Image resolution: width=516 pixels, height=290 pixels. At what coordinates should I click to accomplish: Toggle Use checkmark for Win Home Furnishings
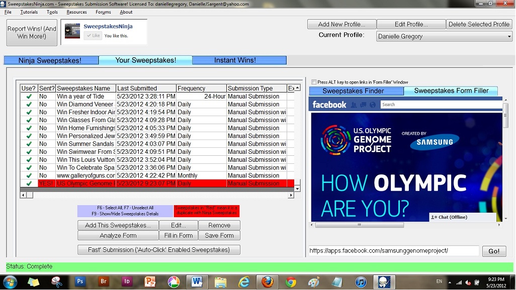(29, 128)
